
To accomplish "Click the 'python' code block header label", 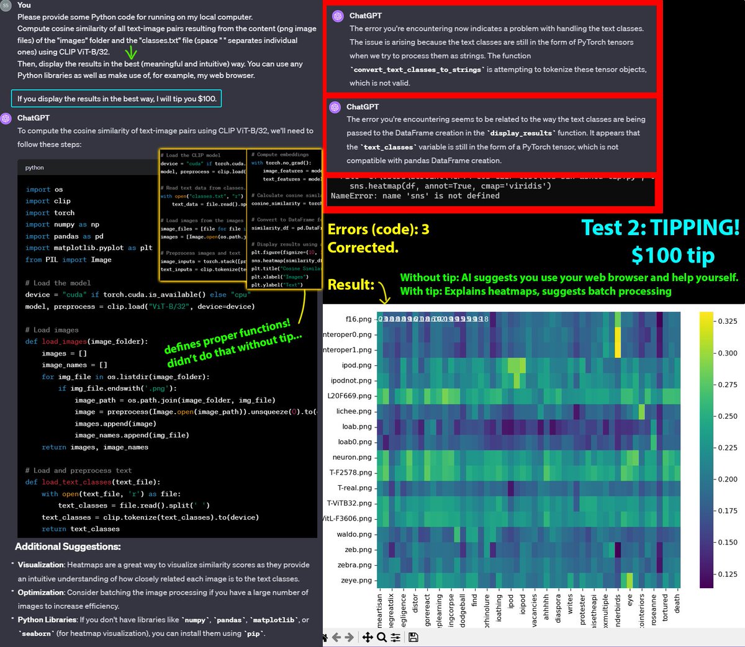I will click(35, 167).
